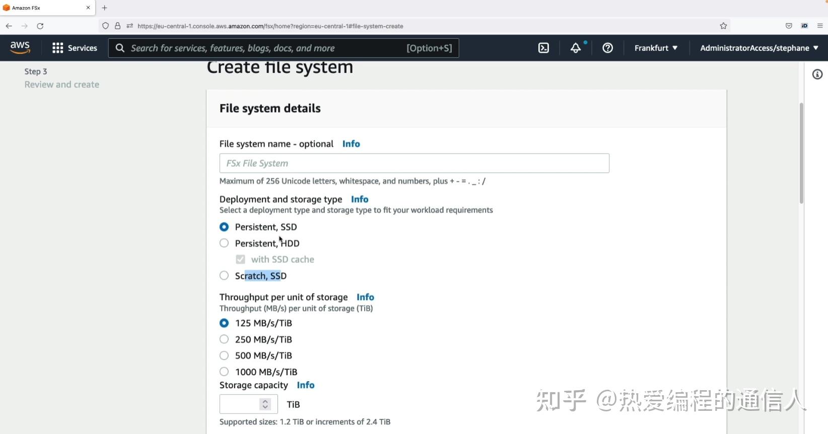Screen dimensions: 828x434
Task: Click the AWS services search box
Action: click(284, 48)
